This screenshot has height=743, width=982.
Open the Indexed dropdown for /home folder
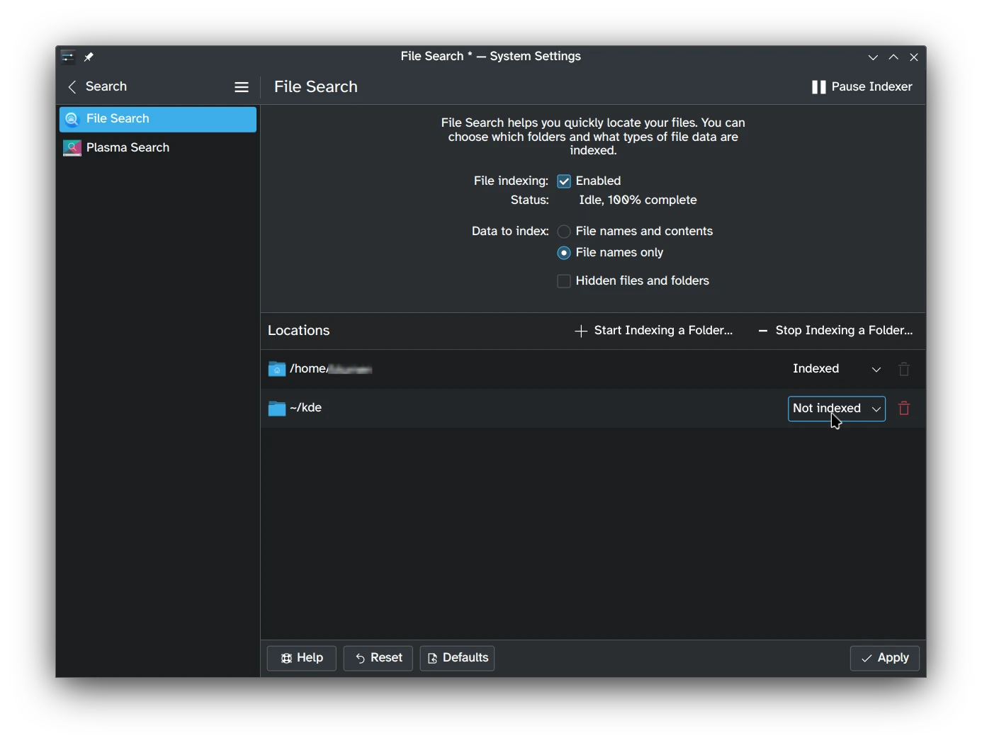(x=837, y=369)
